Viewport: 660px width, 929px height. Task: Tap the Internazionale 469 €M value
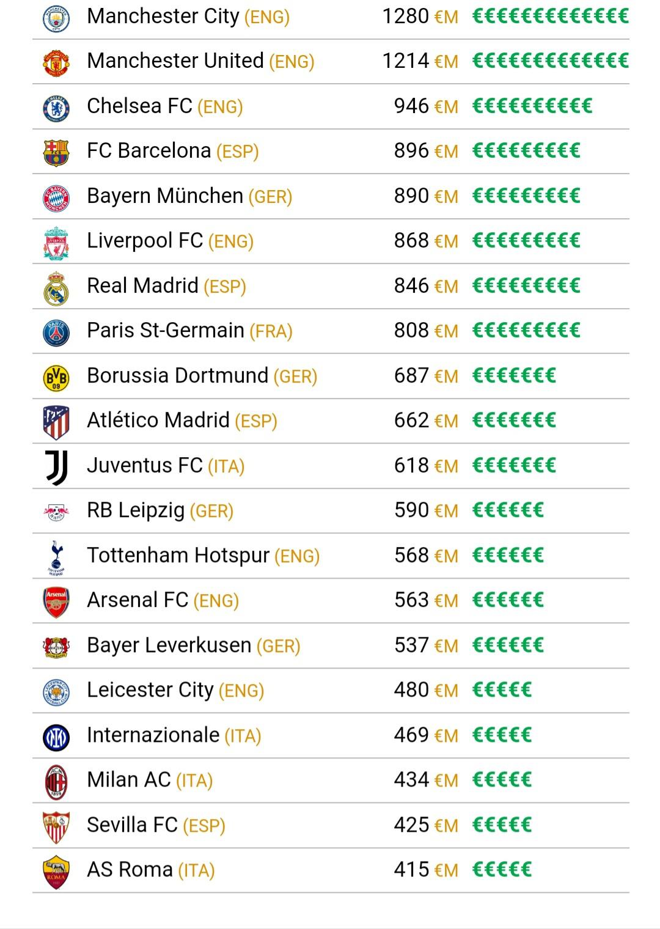tap(426, 735)
